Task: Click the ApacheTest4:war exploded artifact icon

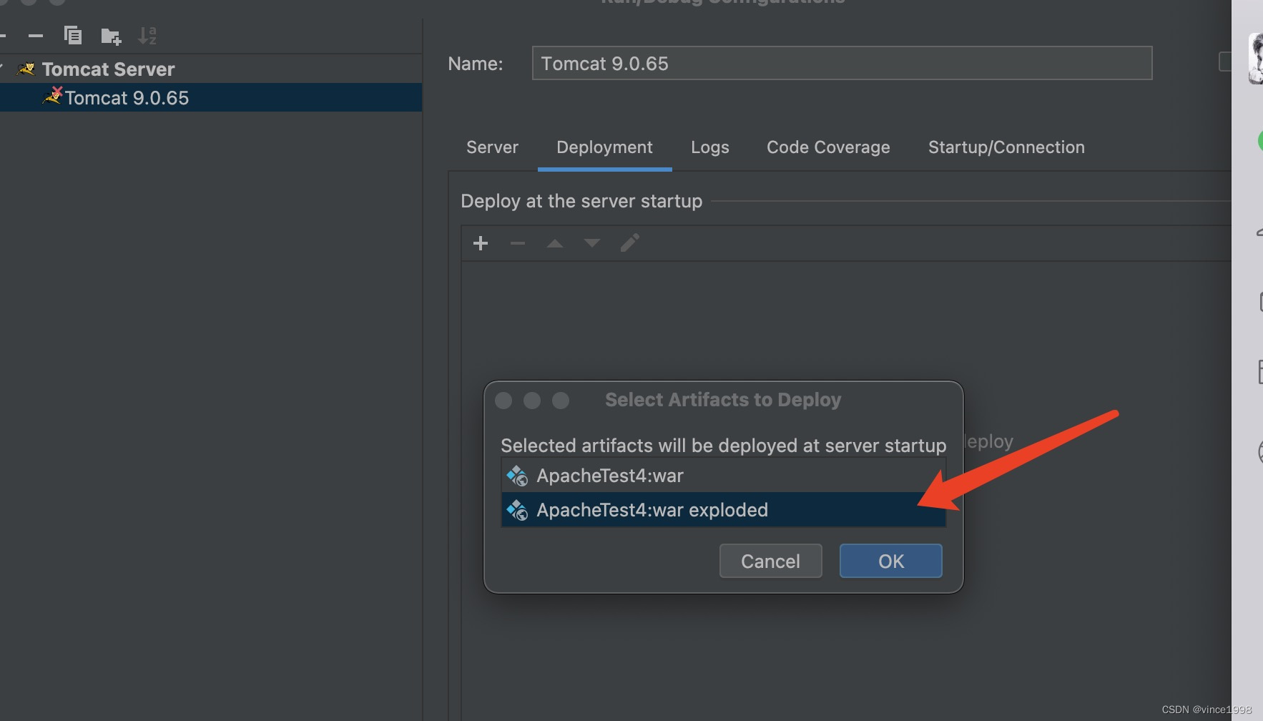Action: [517, 510]
